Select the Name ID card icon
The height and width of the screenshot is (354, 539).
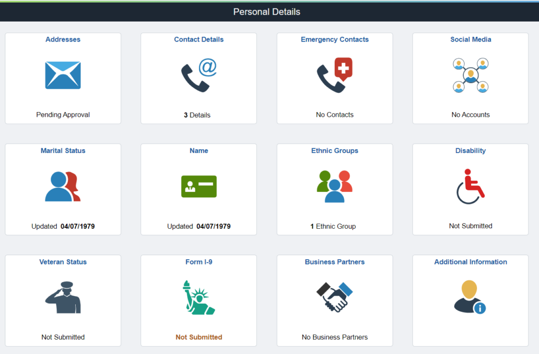[x=198, y=187]
